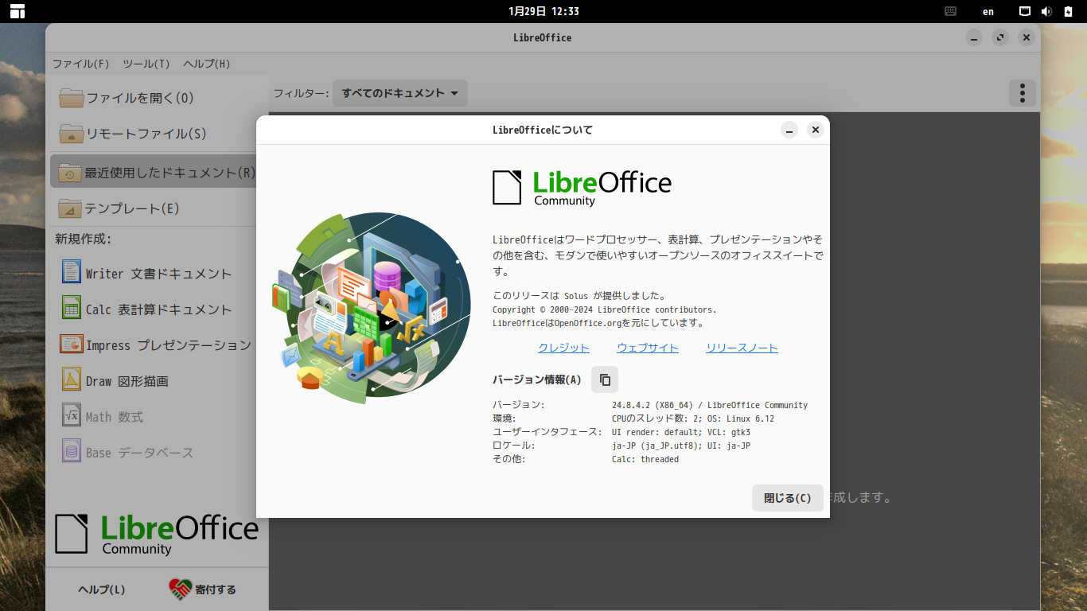Click the LibreOffice Community logo in sidebar
1087x611 pixels.
[157, 534]
